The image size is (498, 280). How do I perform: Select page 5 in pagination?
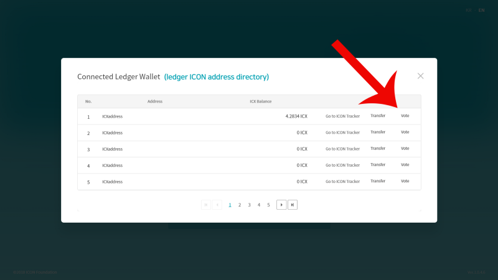(x=268, y=205)
